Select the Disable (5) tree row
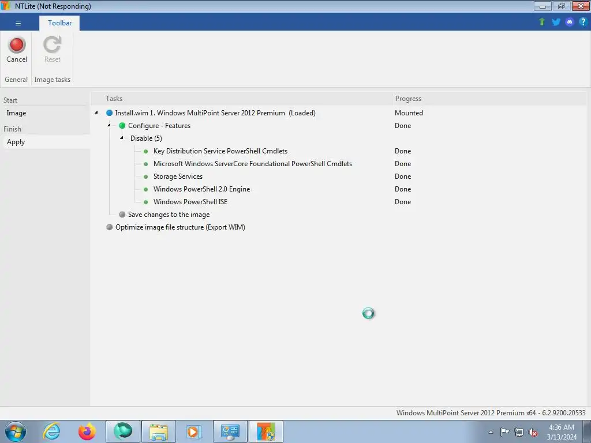The image size is (591, 443). (x=146, y=138)
